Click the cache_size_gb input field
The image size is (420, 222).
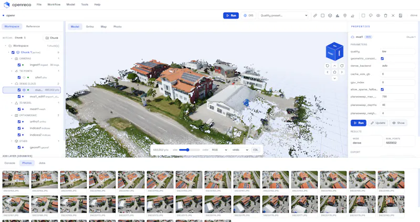tap(398, 74)
